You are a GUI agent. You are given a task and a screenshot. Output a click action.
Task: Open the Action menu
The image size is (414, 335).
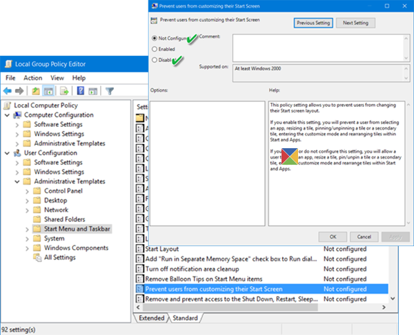pos(32,78)
